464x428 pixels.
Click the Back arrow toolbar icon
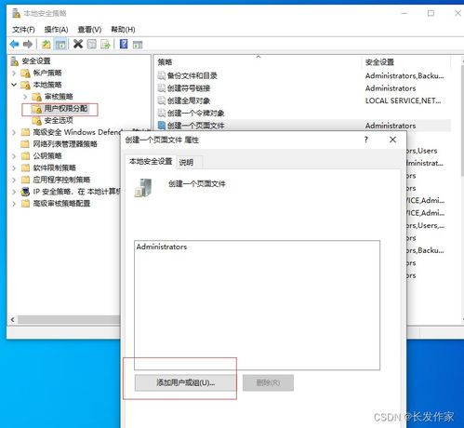(x=15, y=45)
